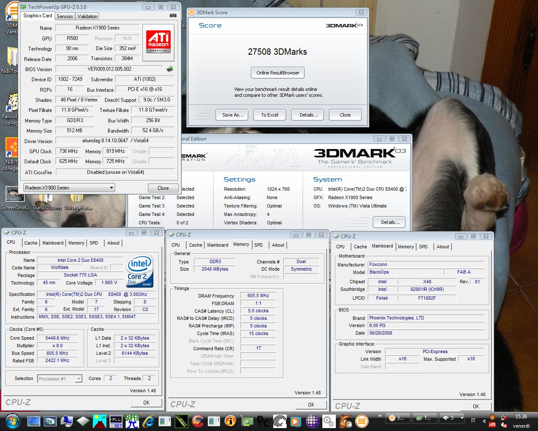Click the orange info circle quick launch icon
The width and height of the screenshot is (538, 431).
coord(230,421)
